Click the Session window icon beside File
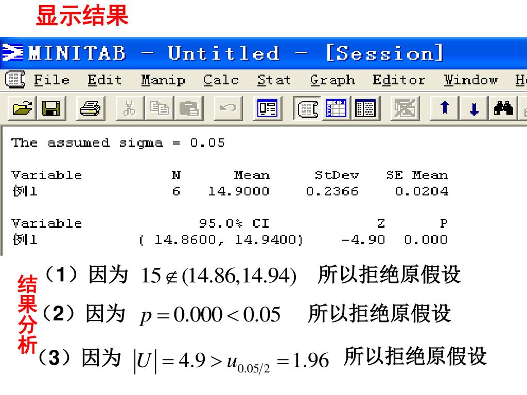 (15, 80)
